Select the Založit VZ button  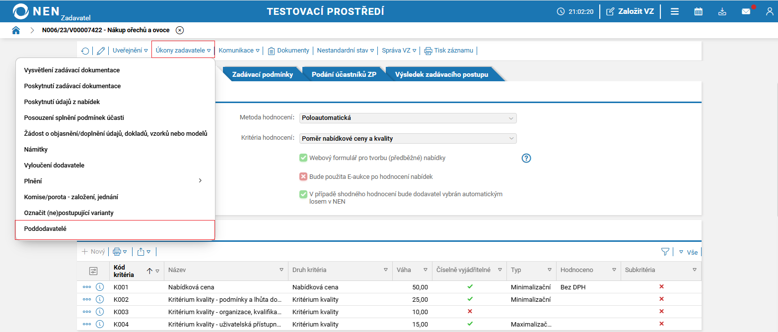630,11
